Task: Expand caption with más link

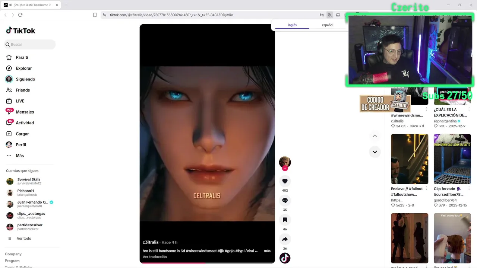Action: [x=267, y=251]
